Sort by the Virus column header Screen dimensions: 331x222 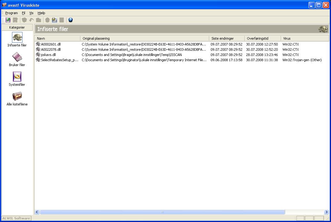click(x=305, y=38)
